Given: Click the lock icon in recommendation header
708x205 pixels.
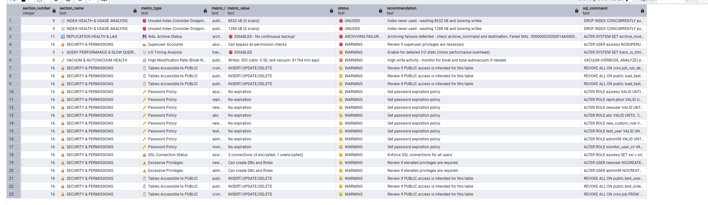Looking at the screenshot, I should 577,11.
